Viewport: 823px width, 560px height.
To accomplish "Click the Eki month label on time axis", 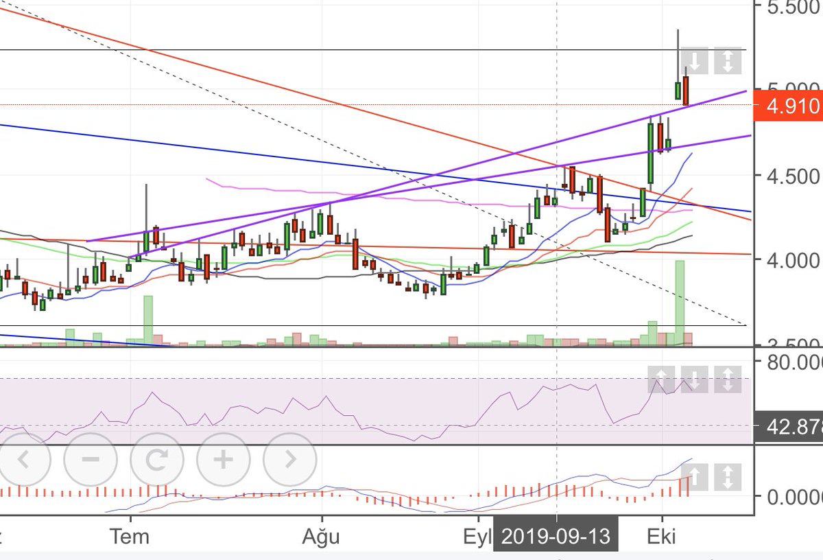I will (663, 537).
